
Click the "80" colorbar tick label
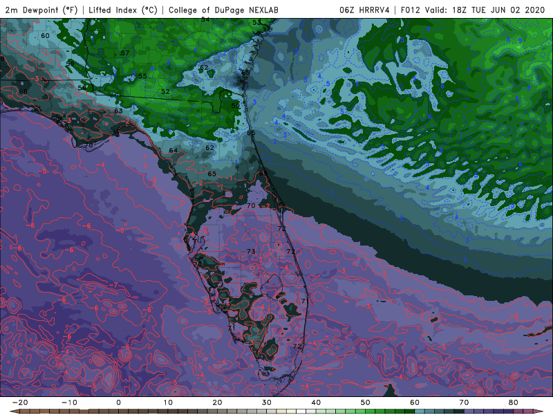[x=514, y=403]
